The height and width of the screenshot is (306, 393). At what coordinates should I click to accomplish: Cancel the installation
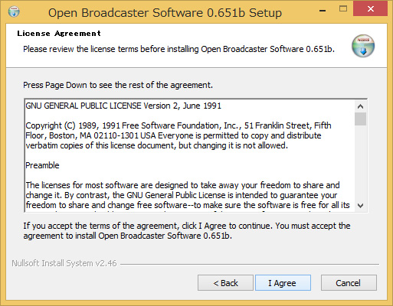tap(349, 283)
